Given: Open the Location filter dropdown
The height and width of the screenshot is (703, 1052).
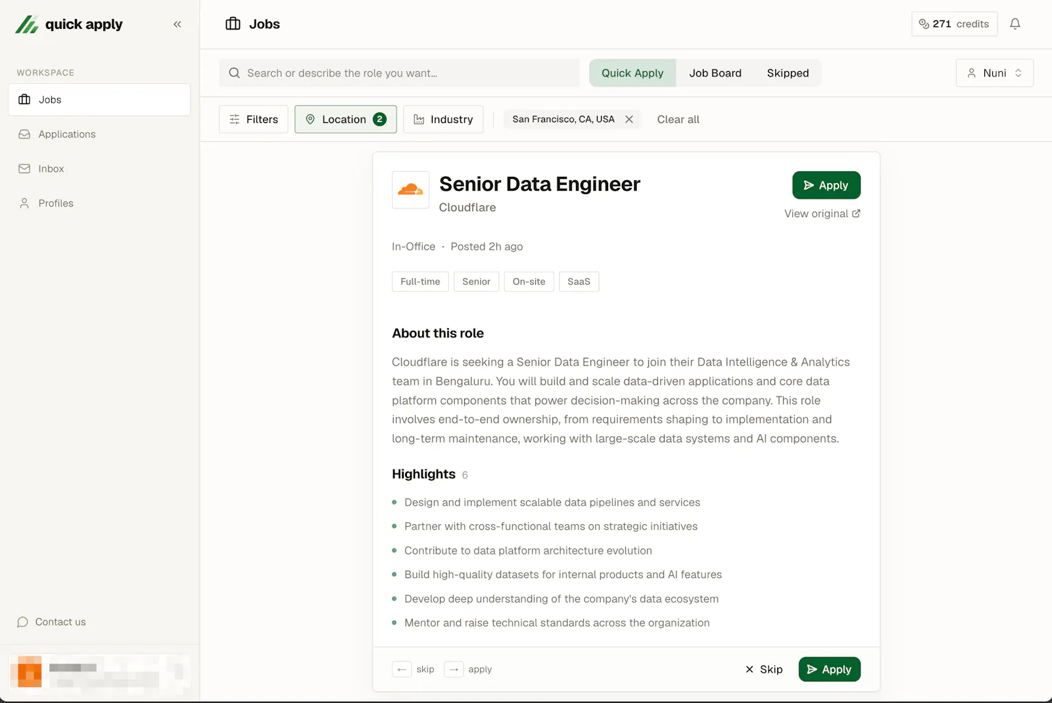Looking at the screenshot, I should [346, 119].
